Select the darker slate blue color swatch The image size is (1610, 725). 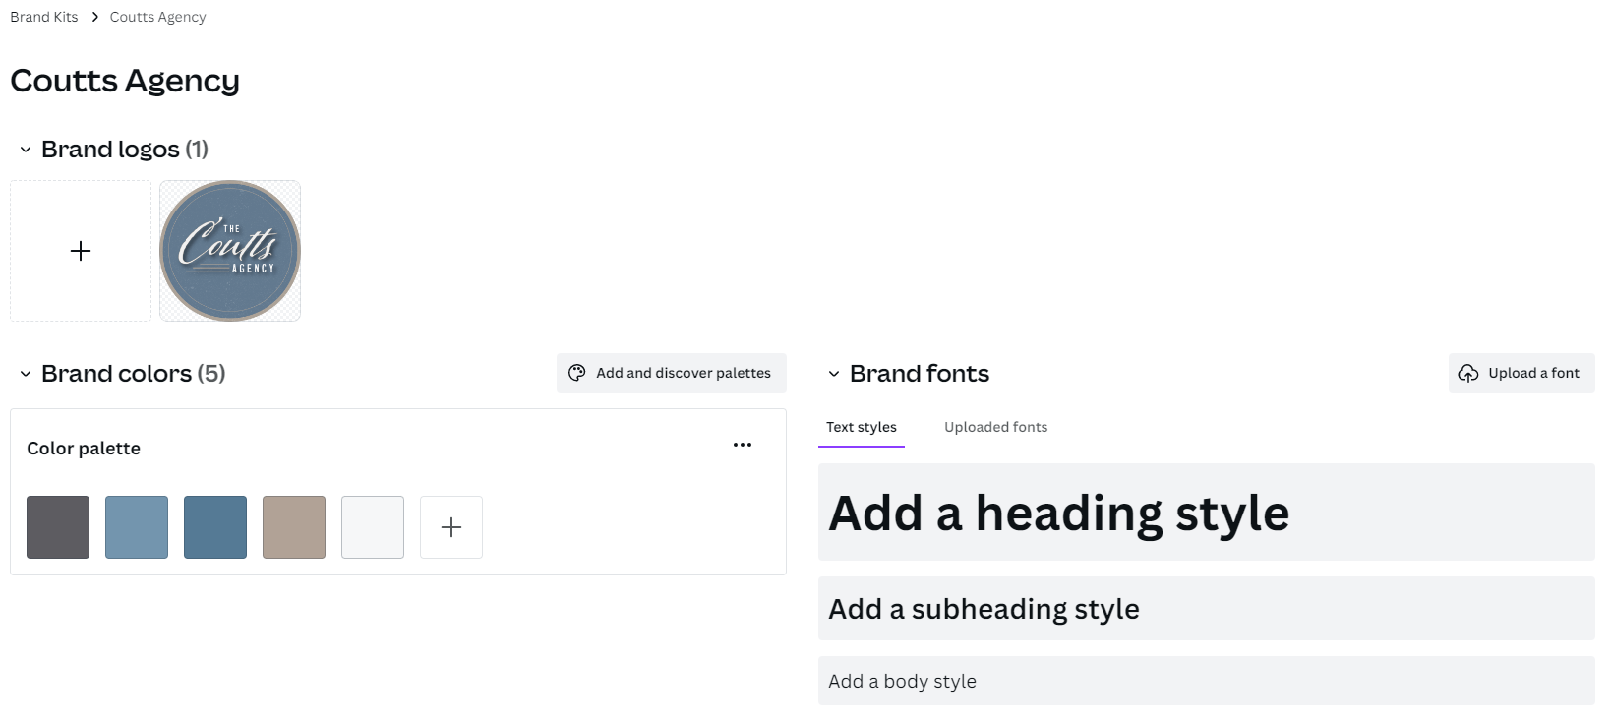(215, 527)
